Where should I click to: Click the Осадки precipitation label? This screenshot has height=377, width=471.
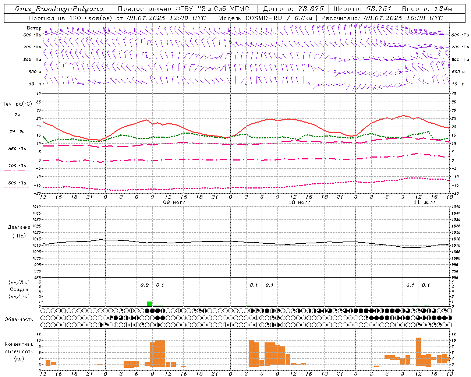[x=19, y=289]
